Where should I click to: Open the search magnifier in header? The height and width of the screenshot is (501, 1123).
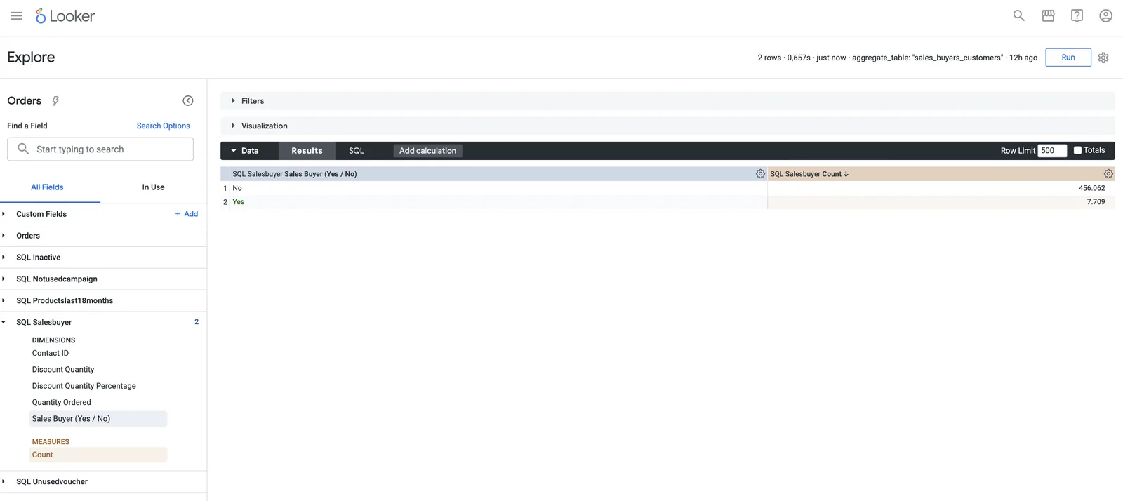1018,15
